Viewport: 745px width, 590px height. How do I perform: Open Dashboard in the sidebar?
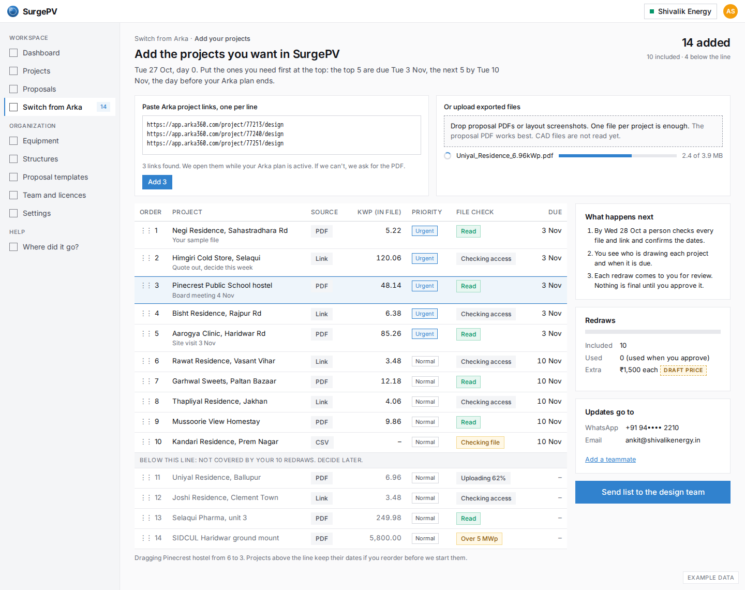(x=60, y=53)
